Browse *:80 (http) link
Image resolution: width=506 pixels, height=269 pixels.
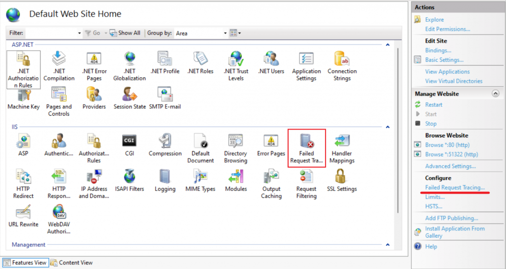[x=447, y=145]
